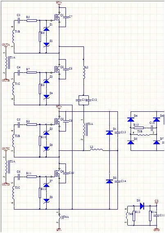
Task: Select current transformer T4A
Action: tap(60, 217)
